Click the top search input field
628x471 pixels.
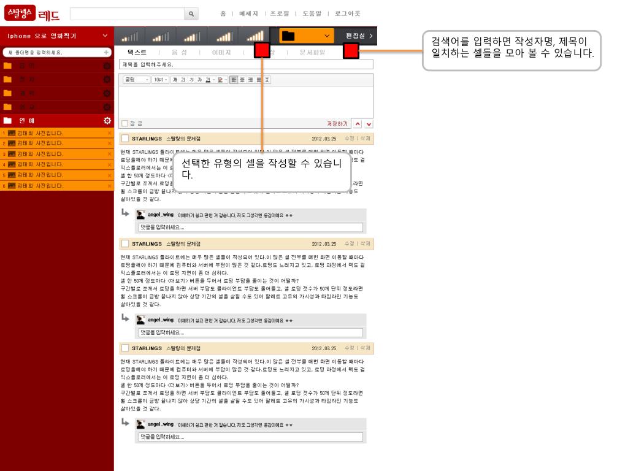coord(127,13)
